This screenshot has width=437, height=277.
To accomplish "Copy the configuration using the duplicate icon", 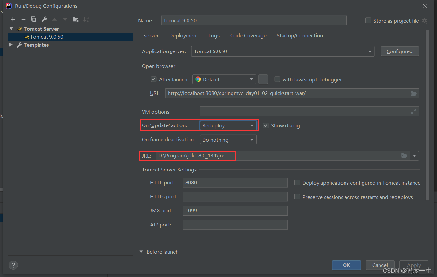I will pyautogui.click(x=34, y=19).
